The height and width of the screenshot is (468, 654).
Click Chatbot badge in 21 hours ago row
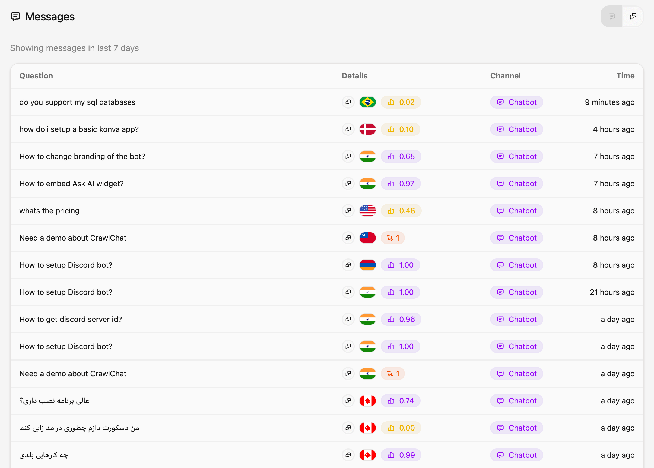click(517, 292)
